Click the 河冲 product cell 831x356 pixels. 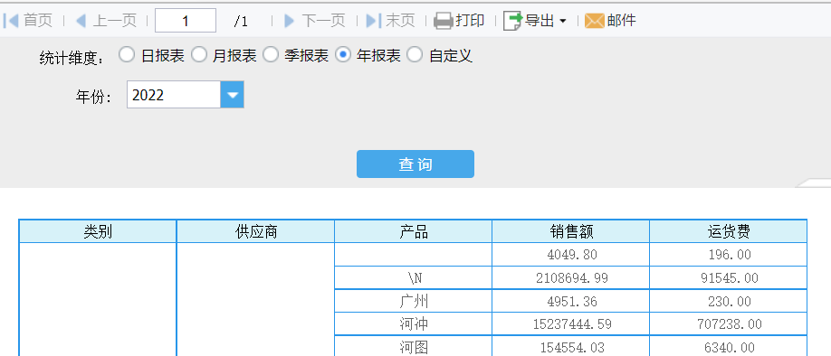(414, 323)
